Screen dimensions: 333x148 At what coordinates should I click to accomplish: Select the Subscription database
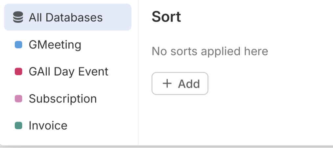tap(63, 99)
